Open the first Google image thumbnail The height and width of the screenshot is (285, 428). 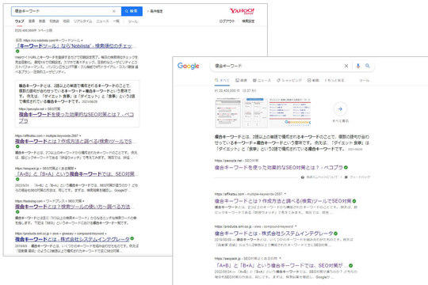coord(228,112)
